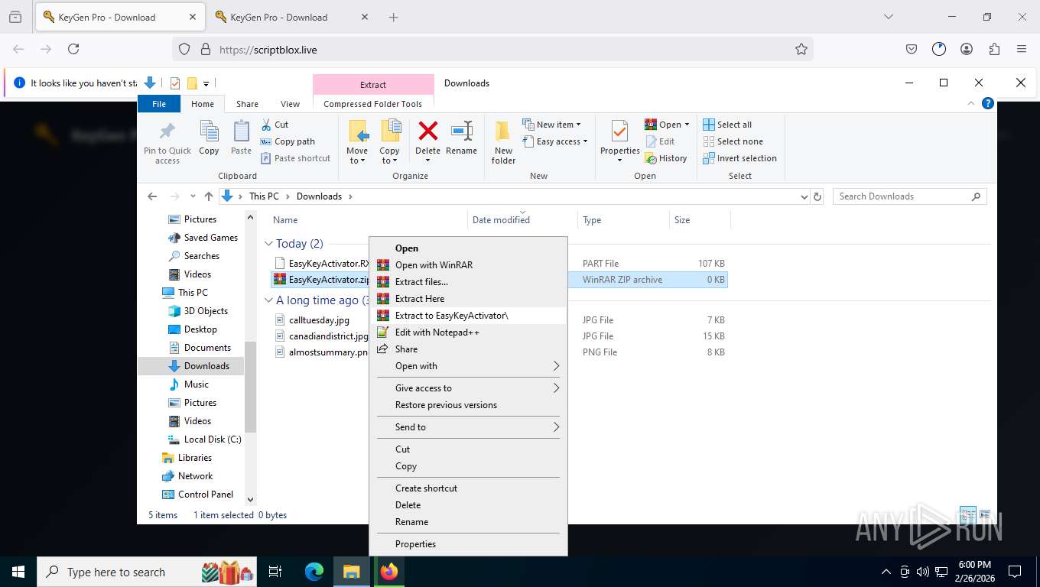Choose Restore previous versions

[468, 405]
